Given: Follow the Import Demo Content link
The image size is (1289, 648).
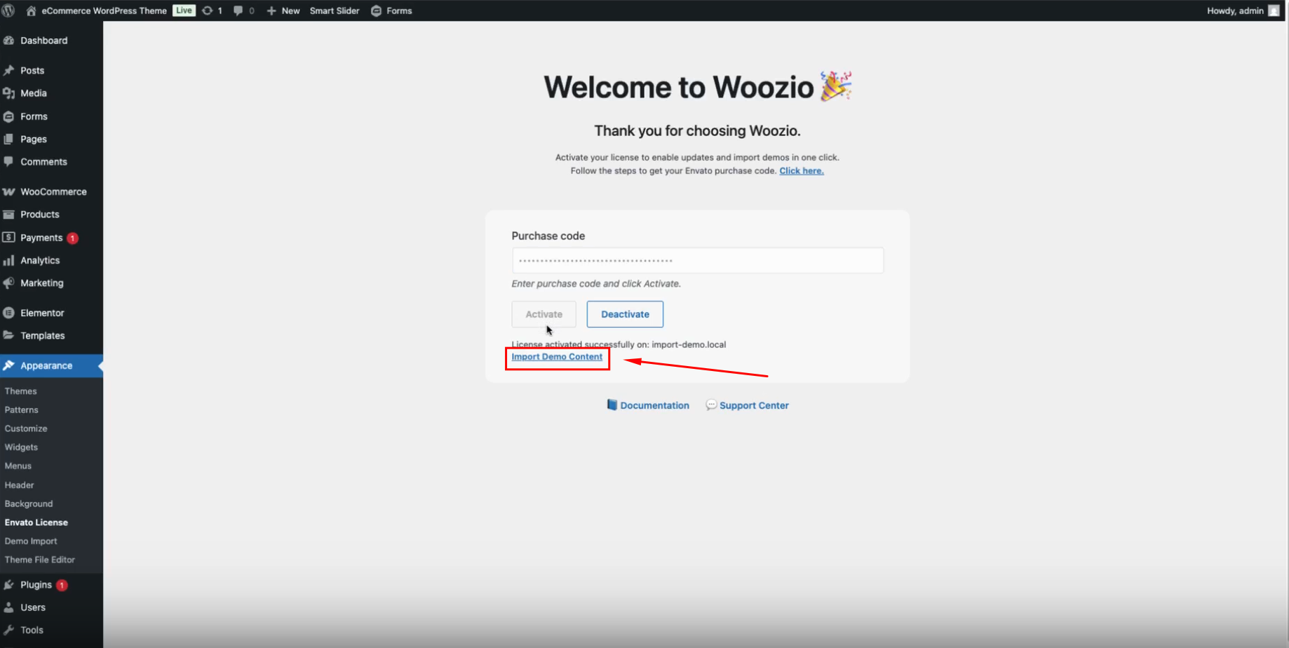Looking at the screenshot, I should (557, 357).
